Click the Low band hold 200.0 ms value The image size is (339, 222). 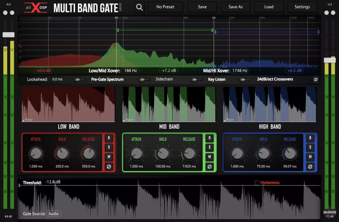(x=62, y=167)
